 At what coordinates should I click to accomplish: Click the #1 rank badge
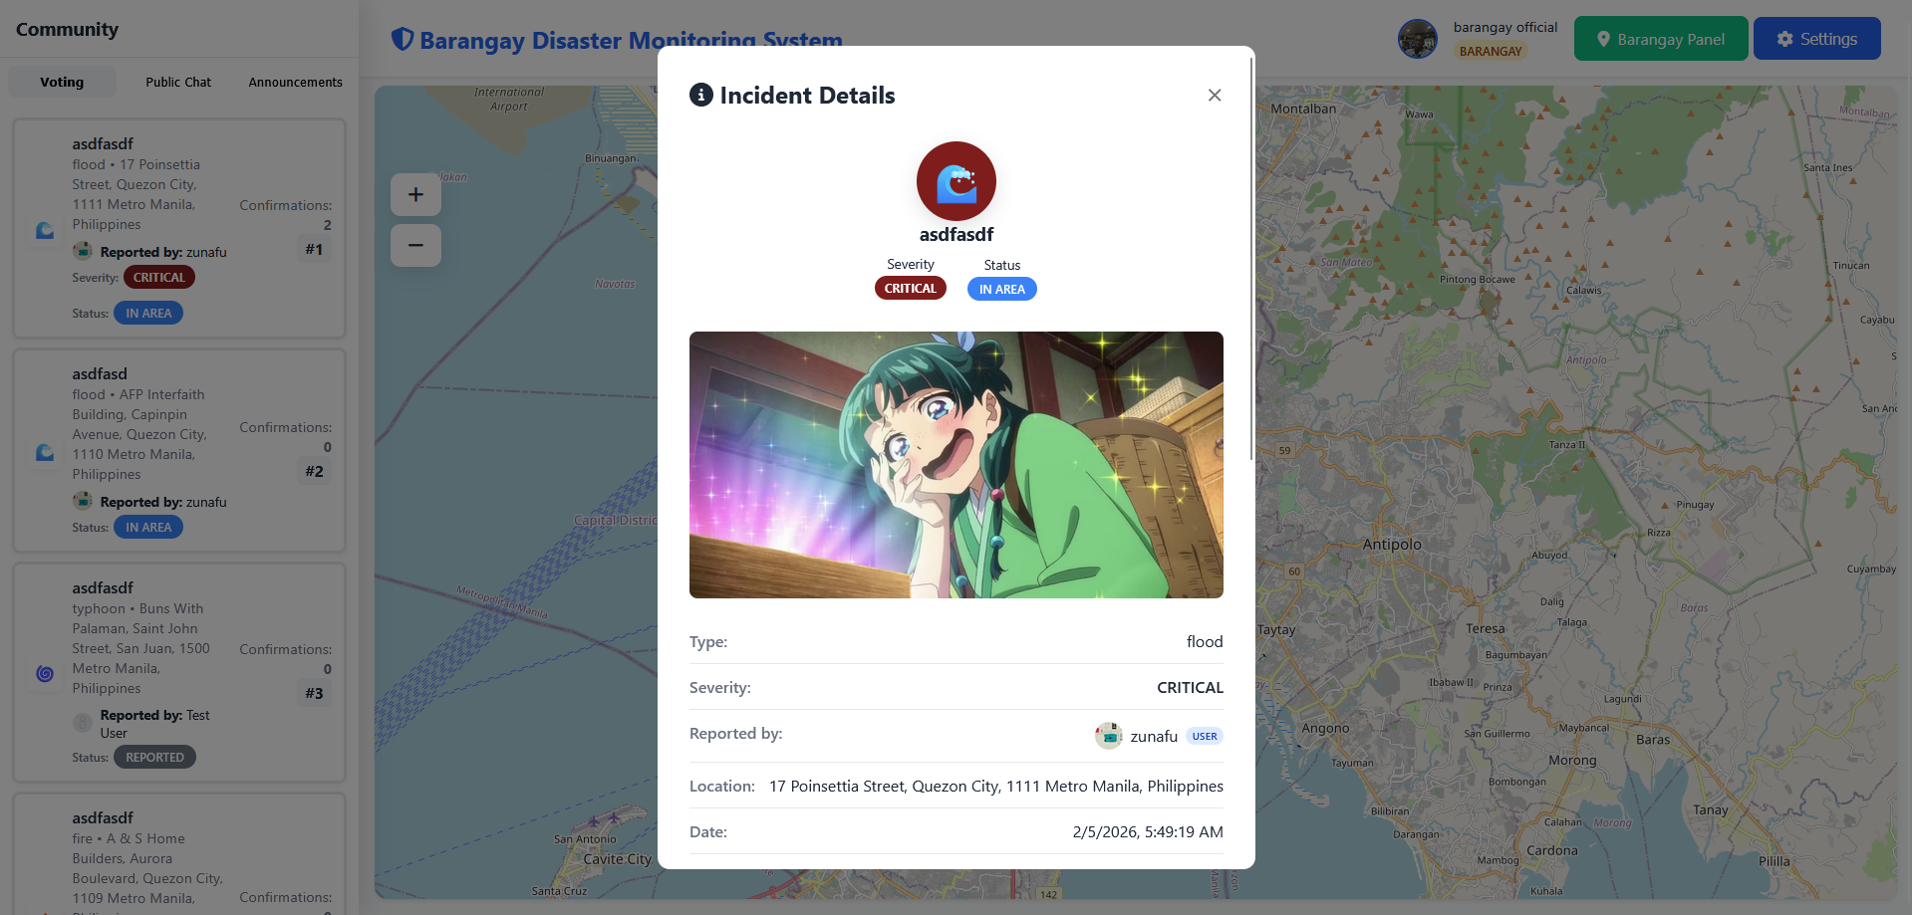[314, 250]
